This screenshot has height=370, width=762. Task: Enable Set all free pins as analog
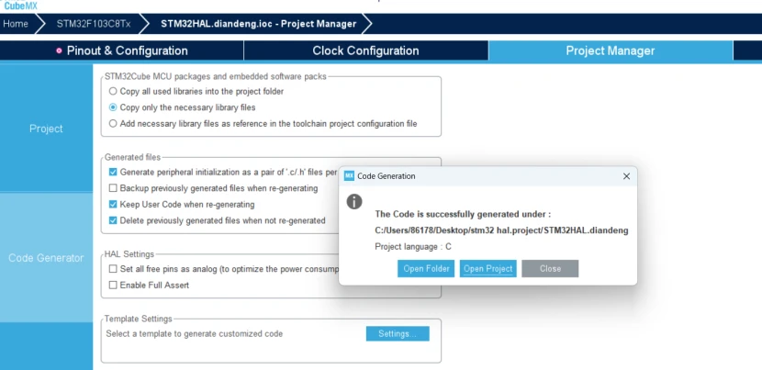pyautogui.click(x=113, y=268)
